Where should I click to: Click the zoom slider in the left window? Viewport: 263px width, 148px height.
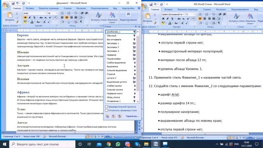pyautogui.click(x=124, y=136)
